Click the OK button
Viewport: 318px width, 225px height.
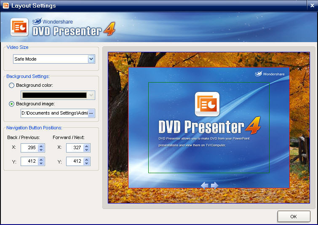point(294,217)
